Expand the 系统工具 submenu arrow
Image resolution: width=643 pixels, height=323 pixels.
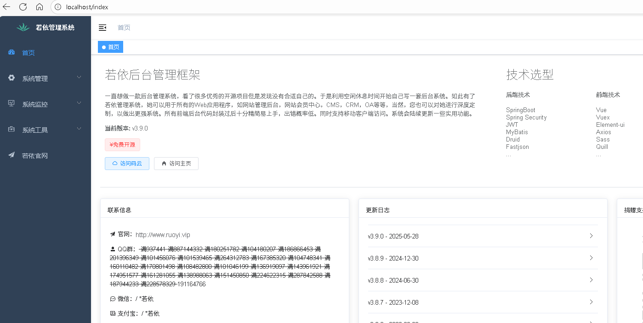click(x=79, y=129)
